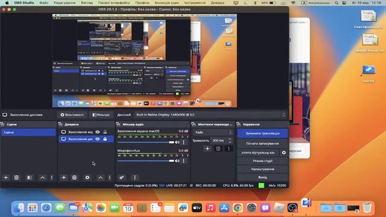Viewport: 386px width, 217px height.
Task: Add a new source with the plus icon
Action: (x=63, y=177)
